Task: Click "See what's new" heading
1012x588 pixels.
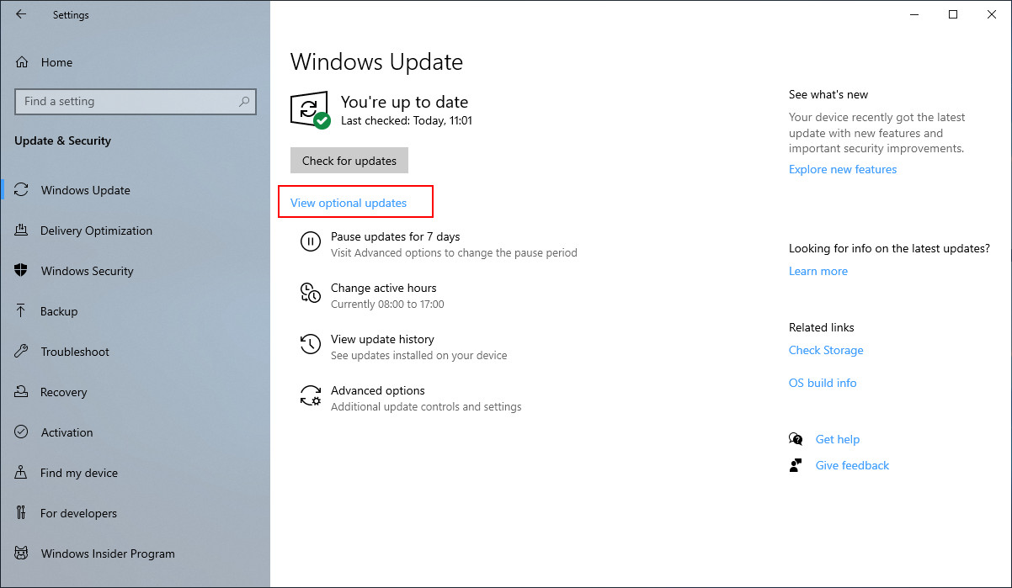Action: [x=828, y=94]
